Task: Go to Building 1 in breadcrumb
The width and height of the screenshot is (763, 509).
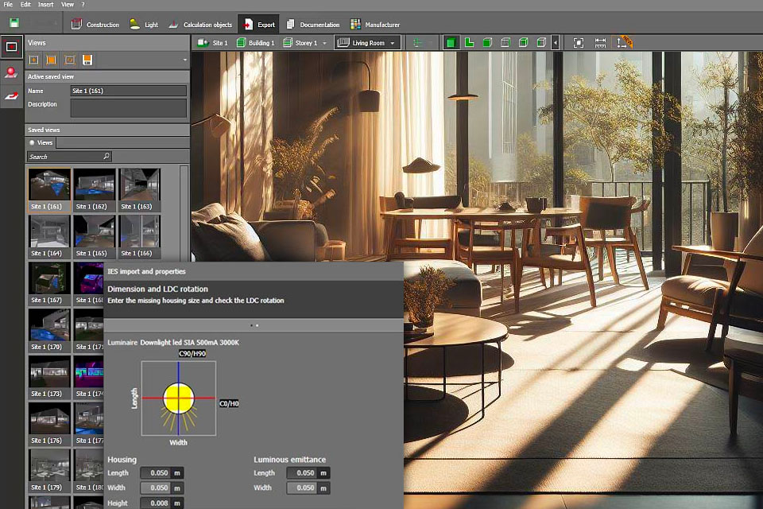Action: coord(256,43)
